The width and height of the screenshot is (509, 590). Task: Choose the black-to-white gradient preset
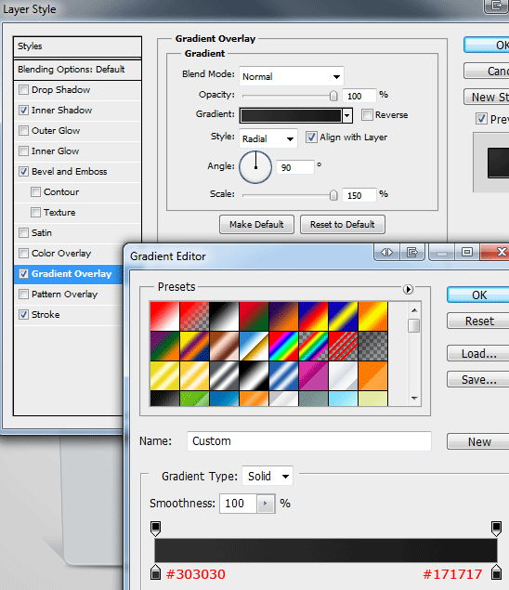pyautogui.click(x=224, y=317)
